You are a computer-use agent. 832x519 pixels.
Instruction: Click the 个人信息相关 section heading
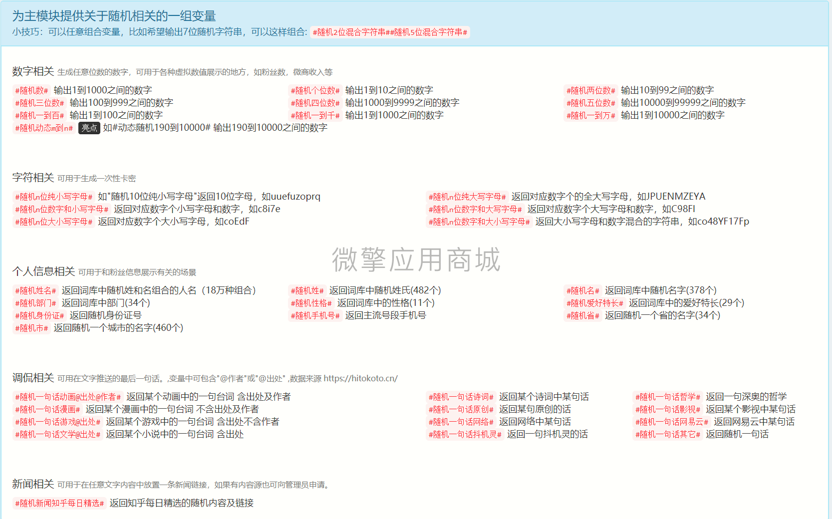click(43, 271)
